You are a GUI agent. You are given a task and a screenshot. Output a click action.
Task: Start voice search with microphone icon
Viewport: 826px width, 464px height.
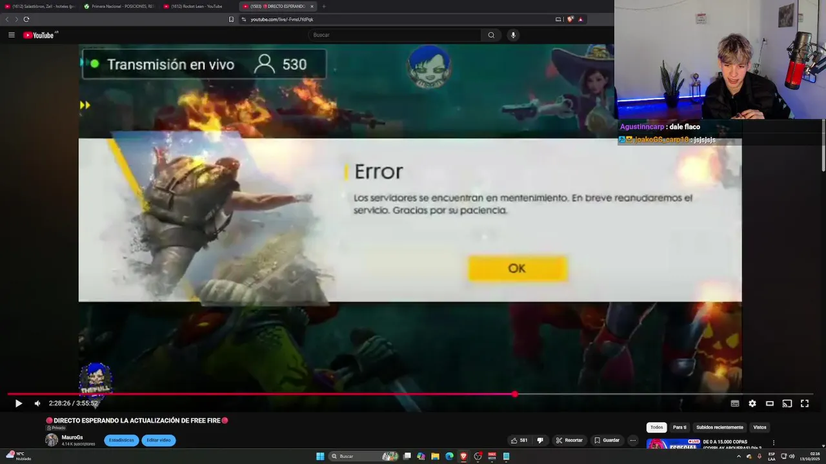[x=513, y=35]
